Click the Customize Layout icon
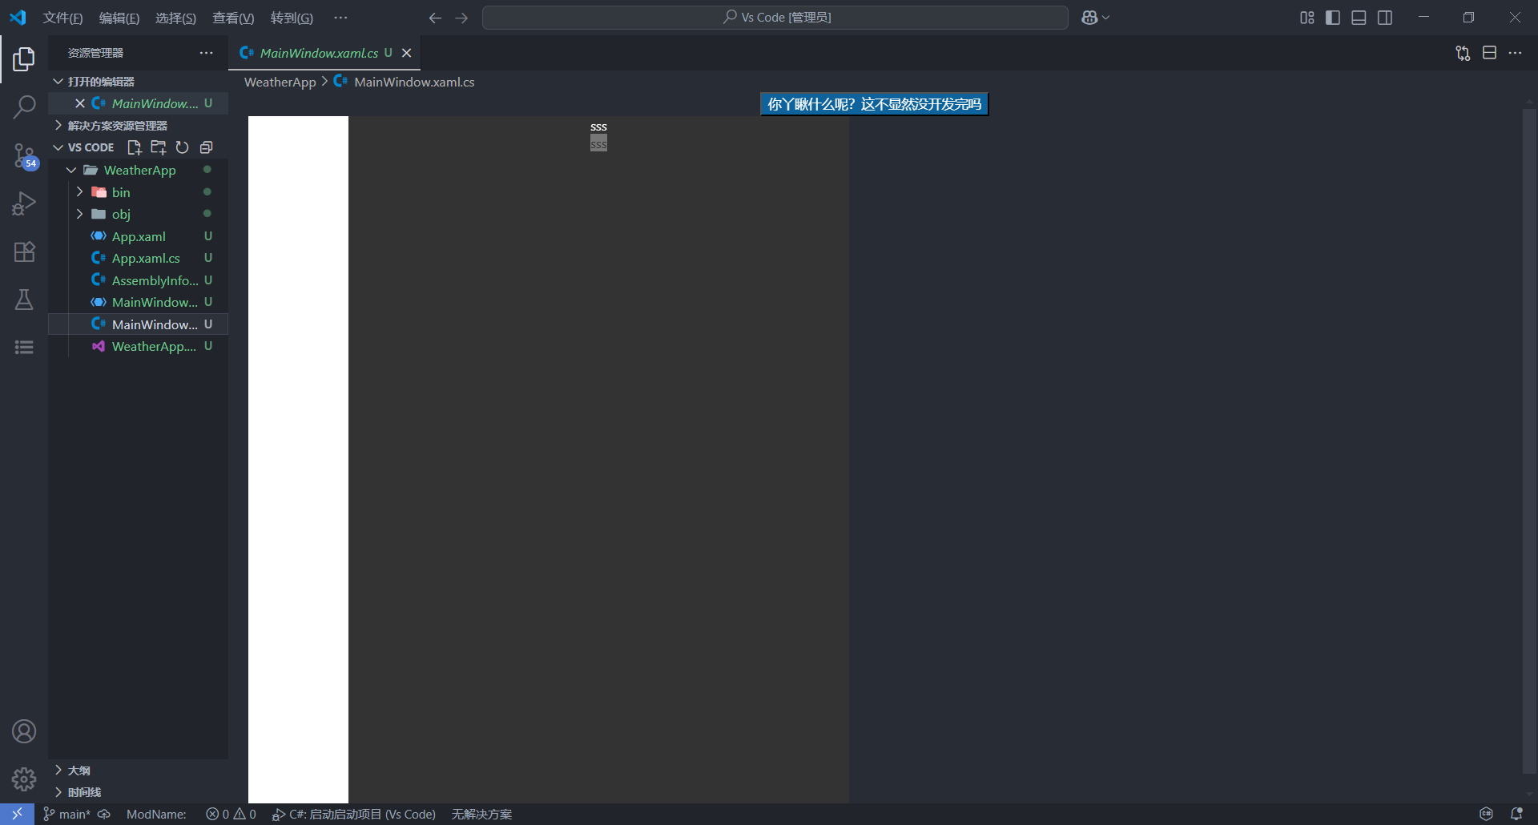1538x825 pixels. (x=1306, y=18)
